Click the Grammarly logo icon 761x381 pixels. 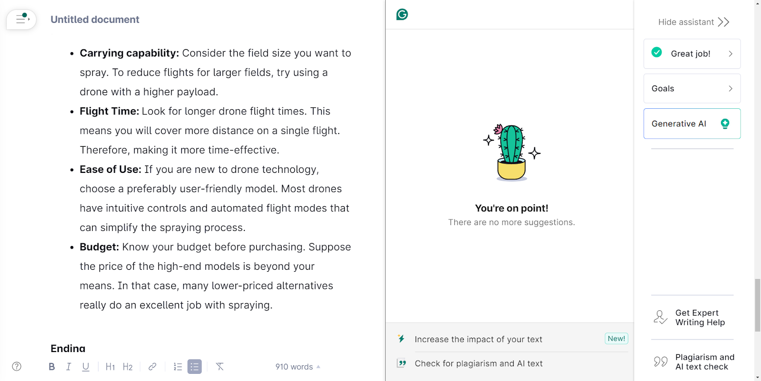click(402, 14)
